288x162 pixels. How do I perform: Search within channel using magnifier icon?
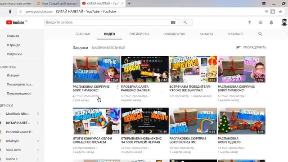tap(260, 34)
